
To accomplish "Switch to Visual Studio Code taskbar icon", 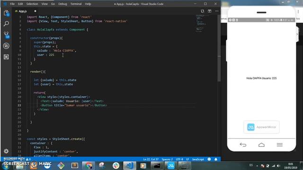I will (x=129, y=165).
